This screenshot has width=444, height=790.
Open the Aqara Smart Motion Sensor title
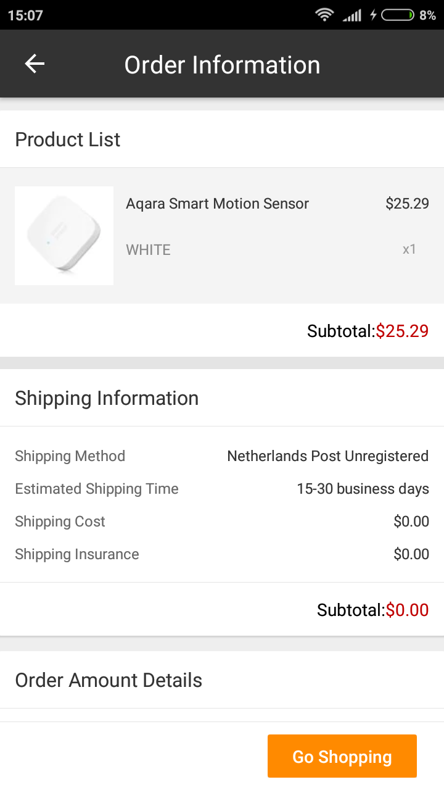click(217, 204)
